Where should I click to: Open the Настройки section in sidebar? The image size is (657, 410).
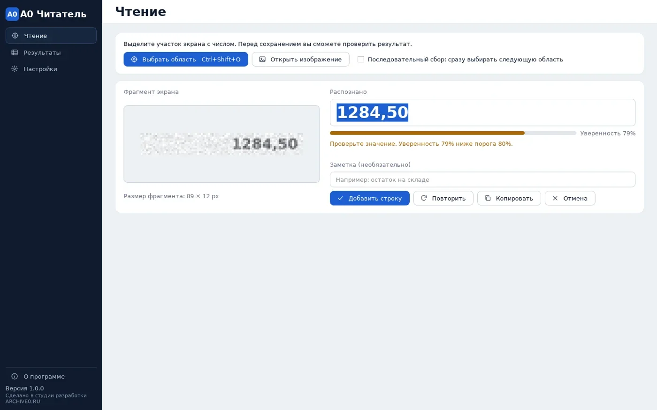click(x=51, y=69)
